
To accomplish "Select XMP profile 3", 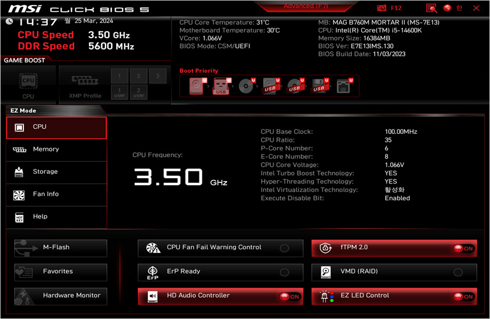I will 157,76.
